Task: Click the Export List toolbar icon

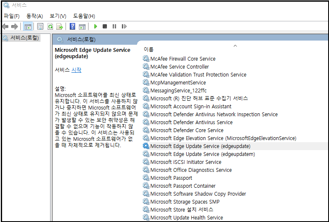Action: pyautogui.click(x=60, y=26)
